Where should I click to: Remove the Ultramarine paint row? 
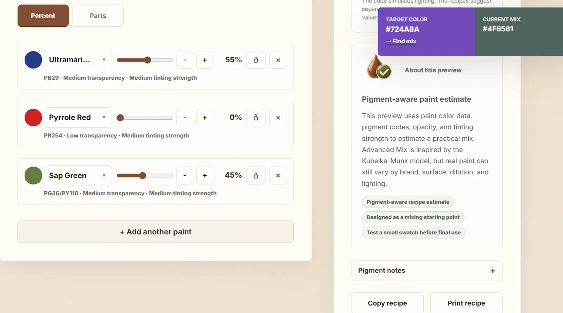click(x=278, y=60)
